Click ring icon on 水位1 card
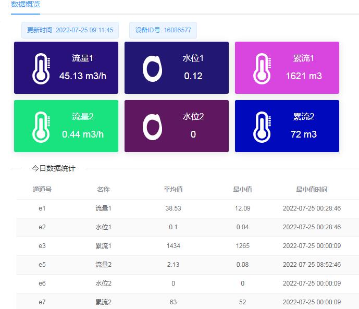Image resolution: width=359 pixels, height=309 pixels. pos(153,68)
